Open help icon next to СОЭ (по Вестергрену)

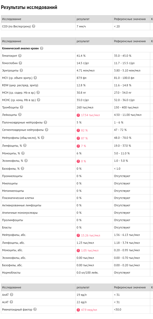(x=34, y=26)
